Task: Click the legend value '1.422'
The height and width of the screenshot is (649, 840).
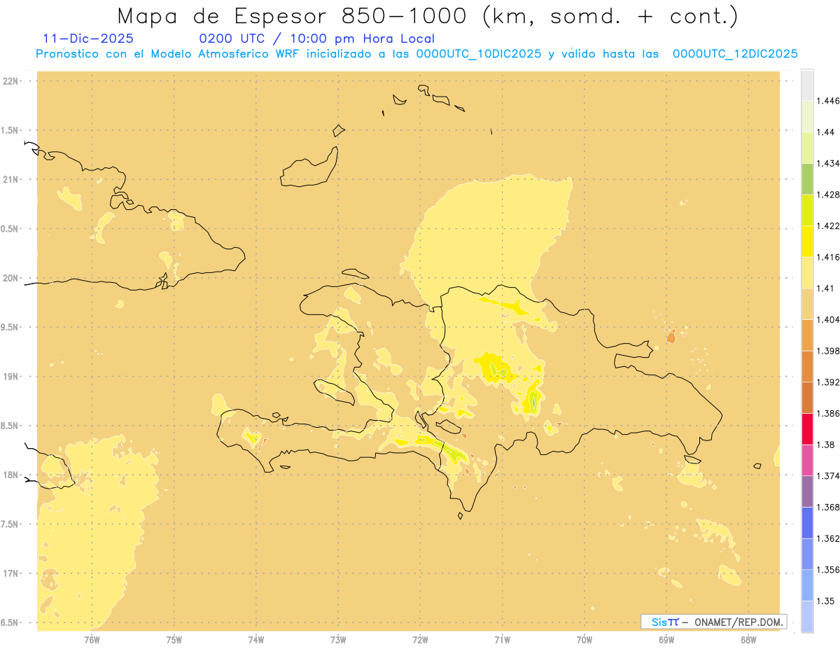Action: coord(828,226)
